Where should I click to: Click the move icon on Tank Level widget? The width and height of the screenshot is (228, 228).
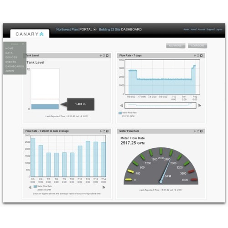(101, 56)
